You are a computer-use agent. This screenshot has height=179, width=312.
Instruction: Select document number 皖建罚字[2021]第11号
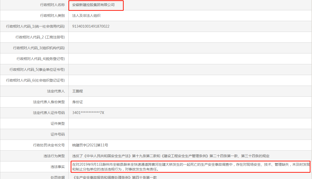[90, 145]
